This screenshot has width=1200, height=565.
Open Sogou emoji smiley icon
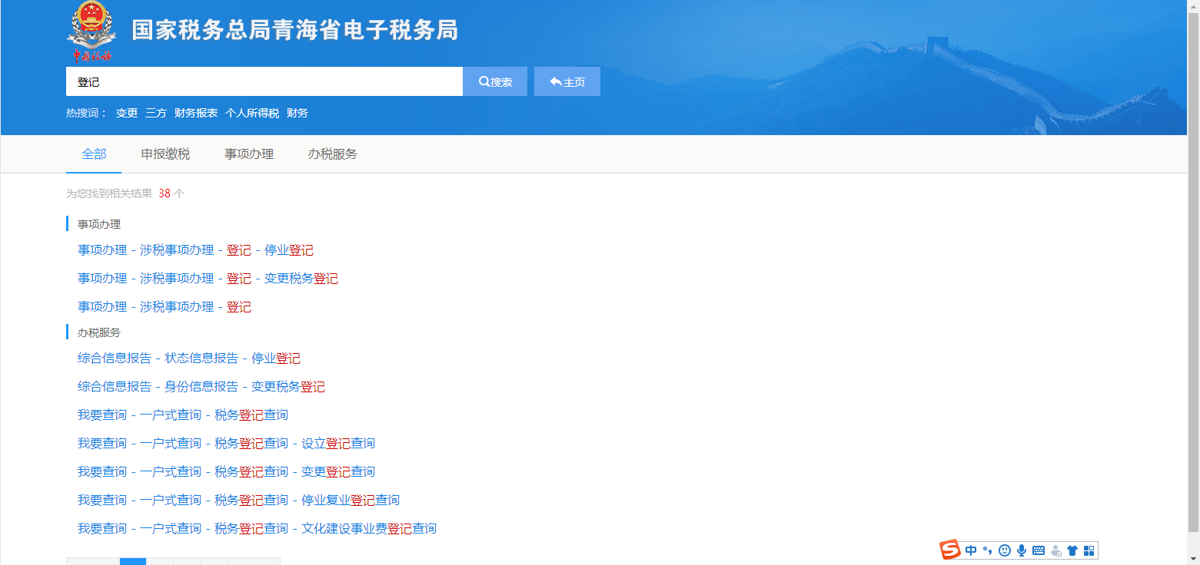(x=1005, y=550)
